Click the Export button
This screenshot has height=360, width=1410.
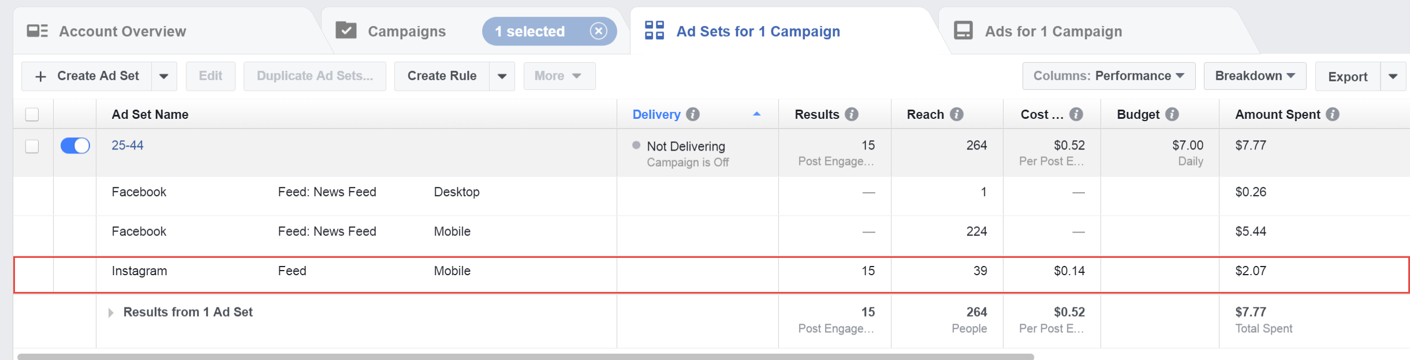pos(1348,76)
